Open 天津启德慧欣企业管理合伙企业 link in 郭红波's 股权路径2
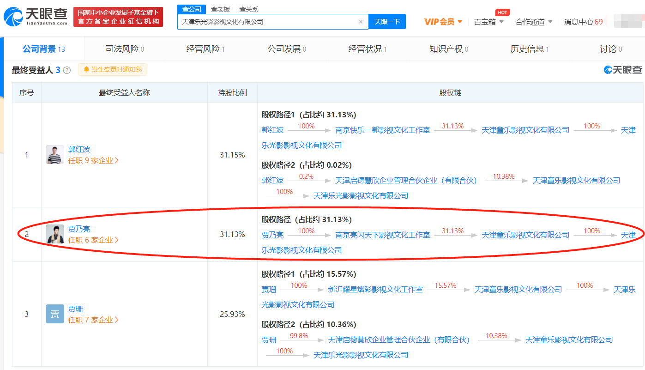This screenshot has height=370, width=645. (406, 181)
